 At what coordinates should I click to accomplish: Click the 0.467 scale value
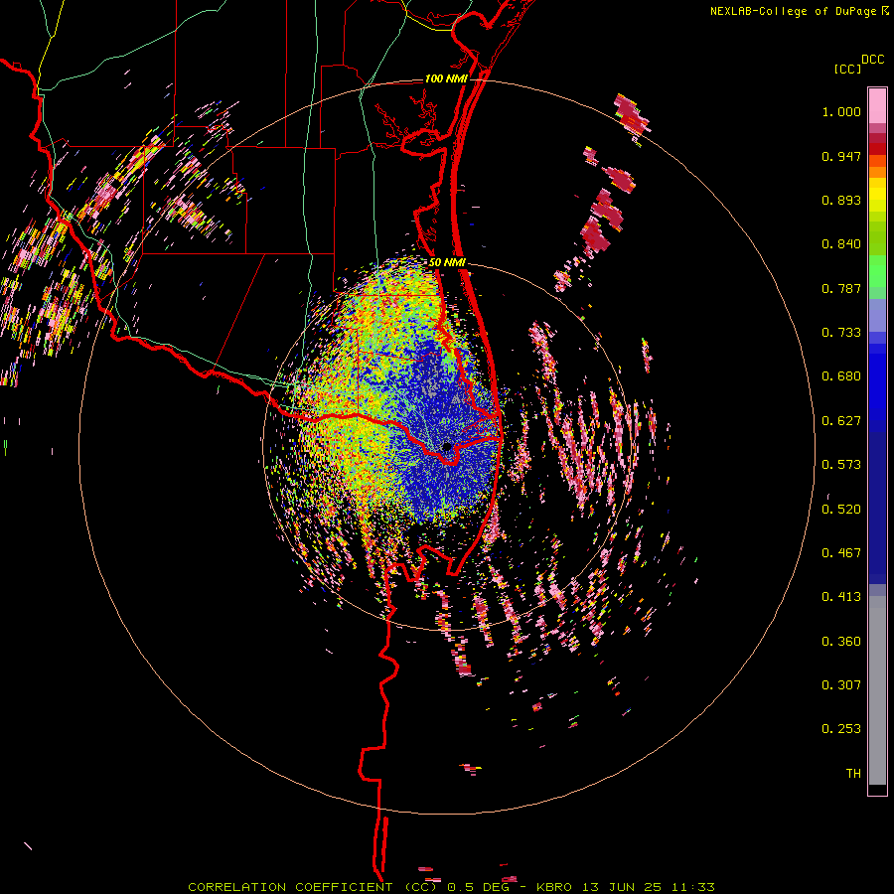pyautogui.click(x=841, y=553)
